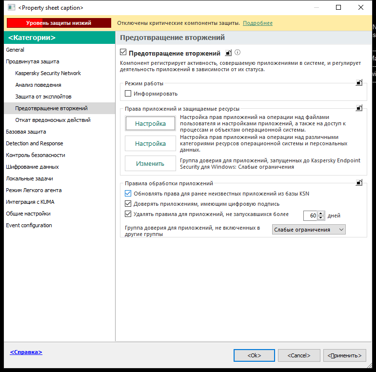Toggle lock for Правила обработки приложений section

[359, 183]
